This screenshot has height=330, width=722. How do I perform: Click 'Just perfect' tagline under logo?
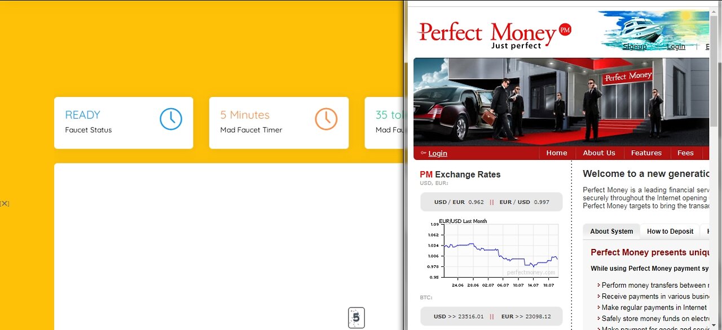516,46
